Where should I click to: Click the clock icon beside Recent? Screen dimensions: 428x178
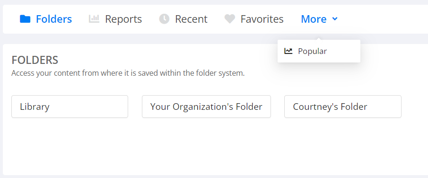164,19
